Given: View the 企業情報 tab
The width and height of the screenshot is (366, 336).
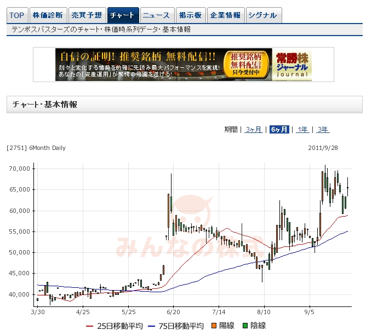Looking at the screenshot, I should point(225,15).
